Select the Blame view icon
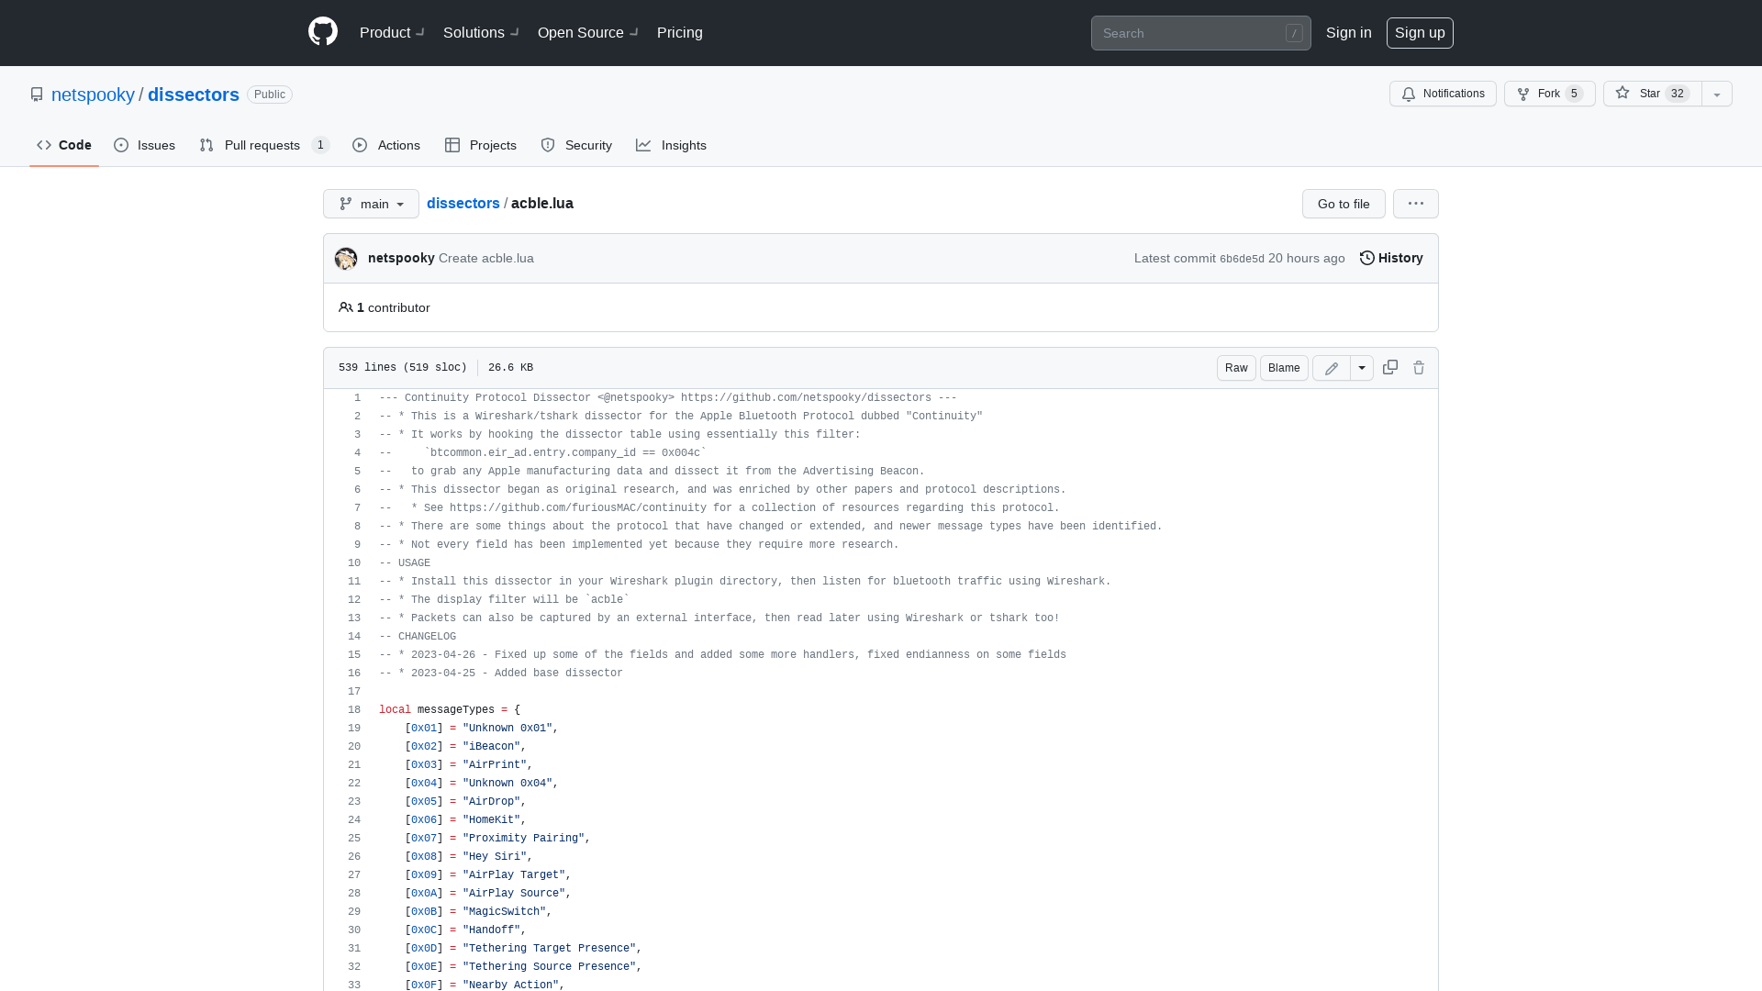Screen dimensions: 1762x991 (1284, 368)
